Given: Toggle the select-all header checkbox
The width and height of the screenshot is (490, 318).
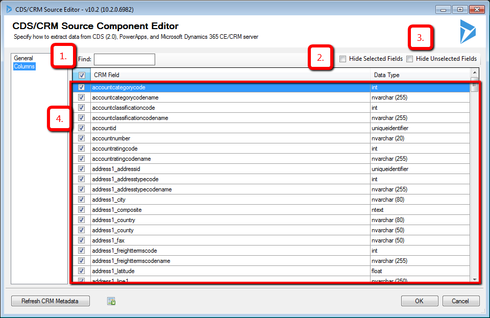Looking at the screenshot, I should tap(82, 75).
